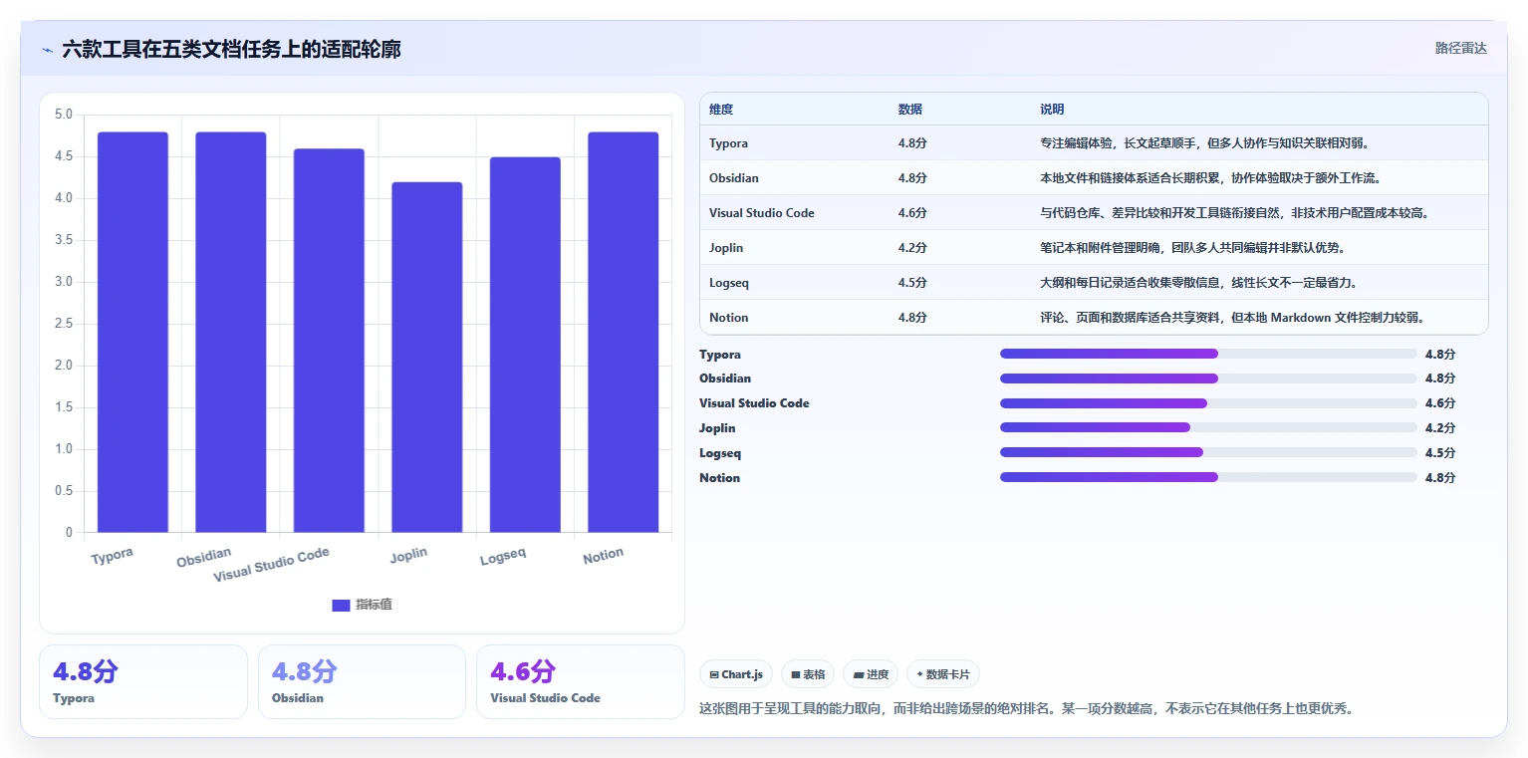Click the 进度 tag chip
This screenshot has width=1528, height=758.
871,674
